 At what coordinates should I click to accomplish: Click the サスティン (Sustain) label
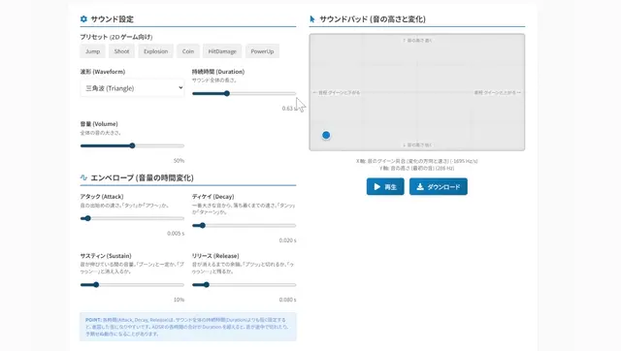106,256
